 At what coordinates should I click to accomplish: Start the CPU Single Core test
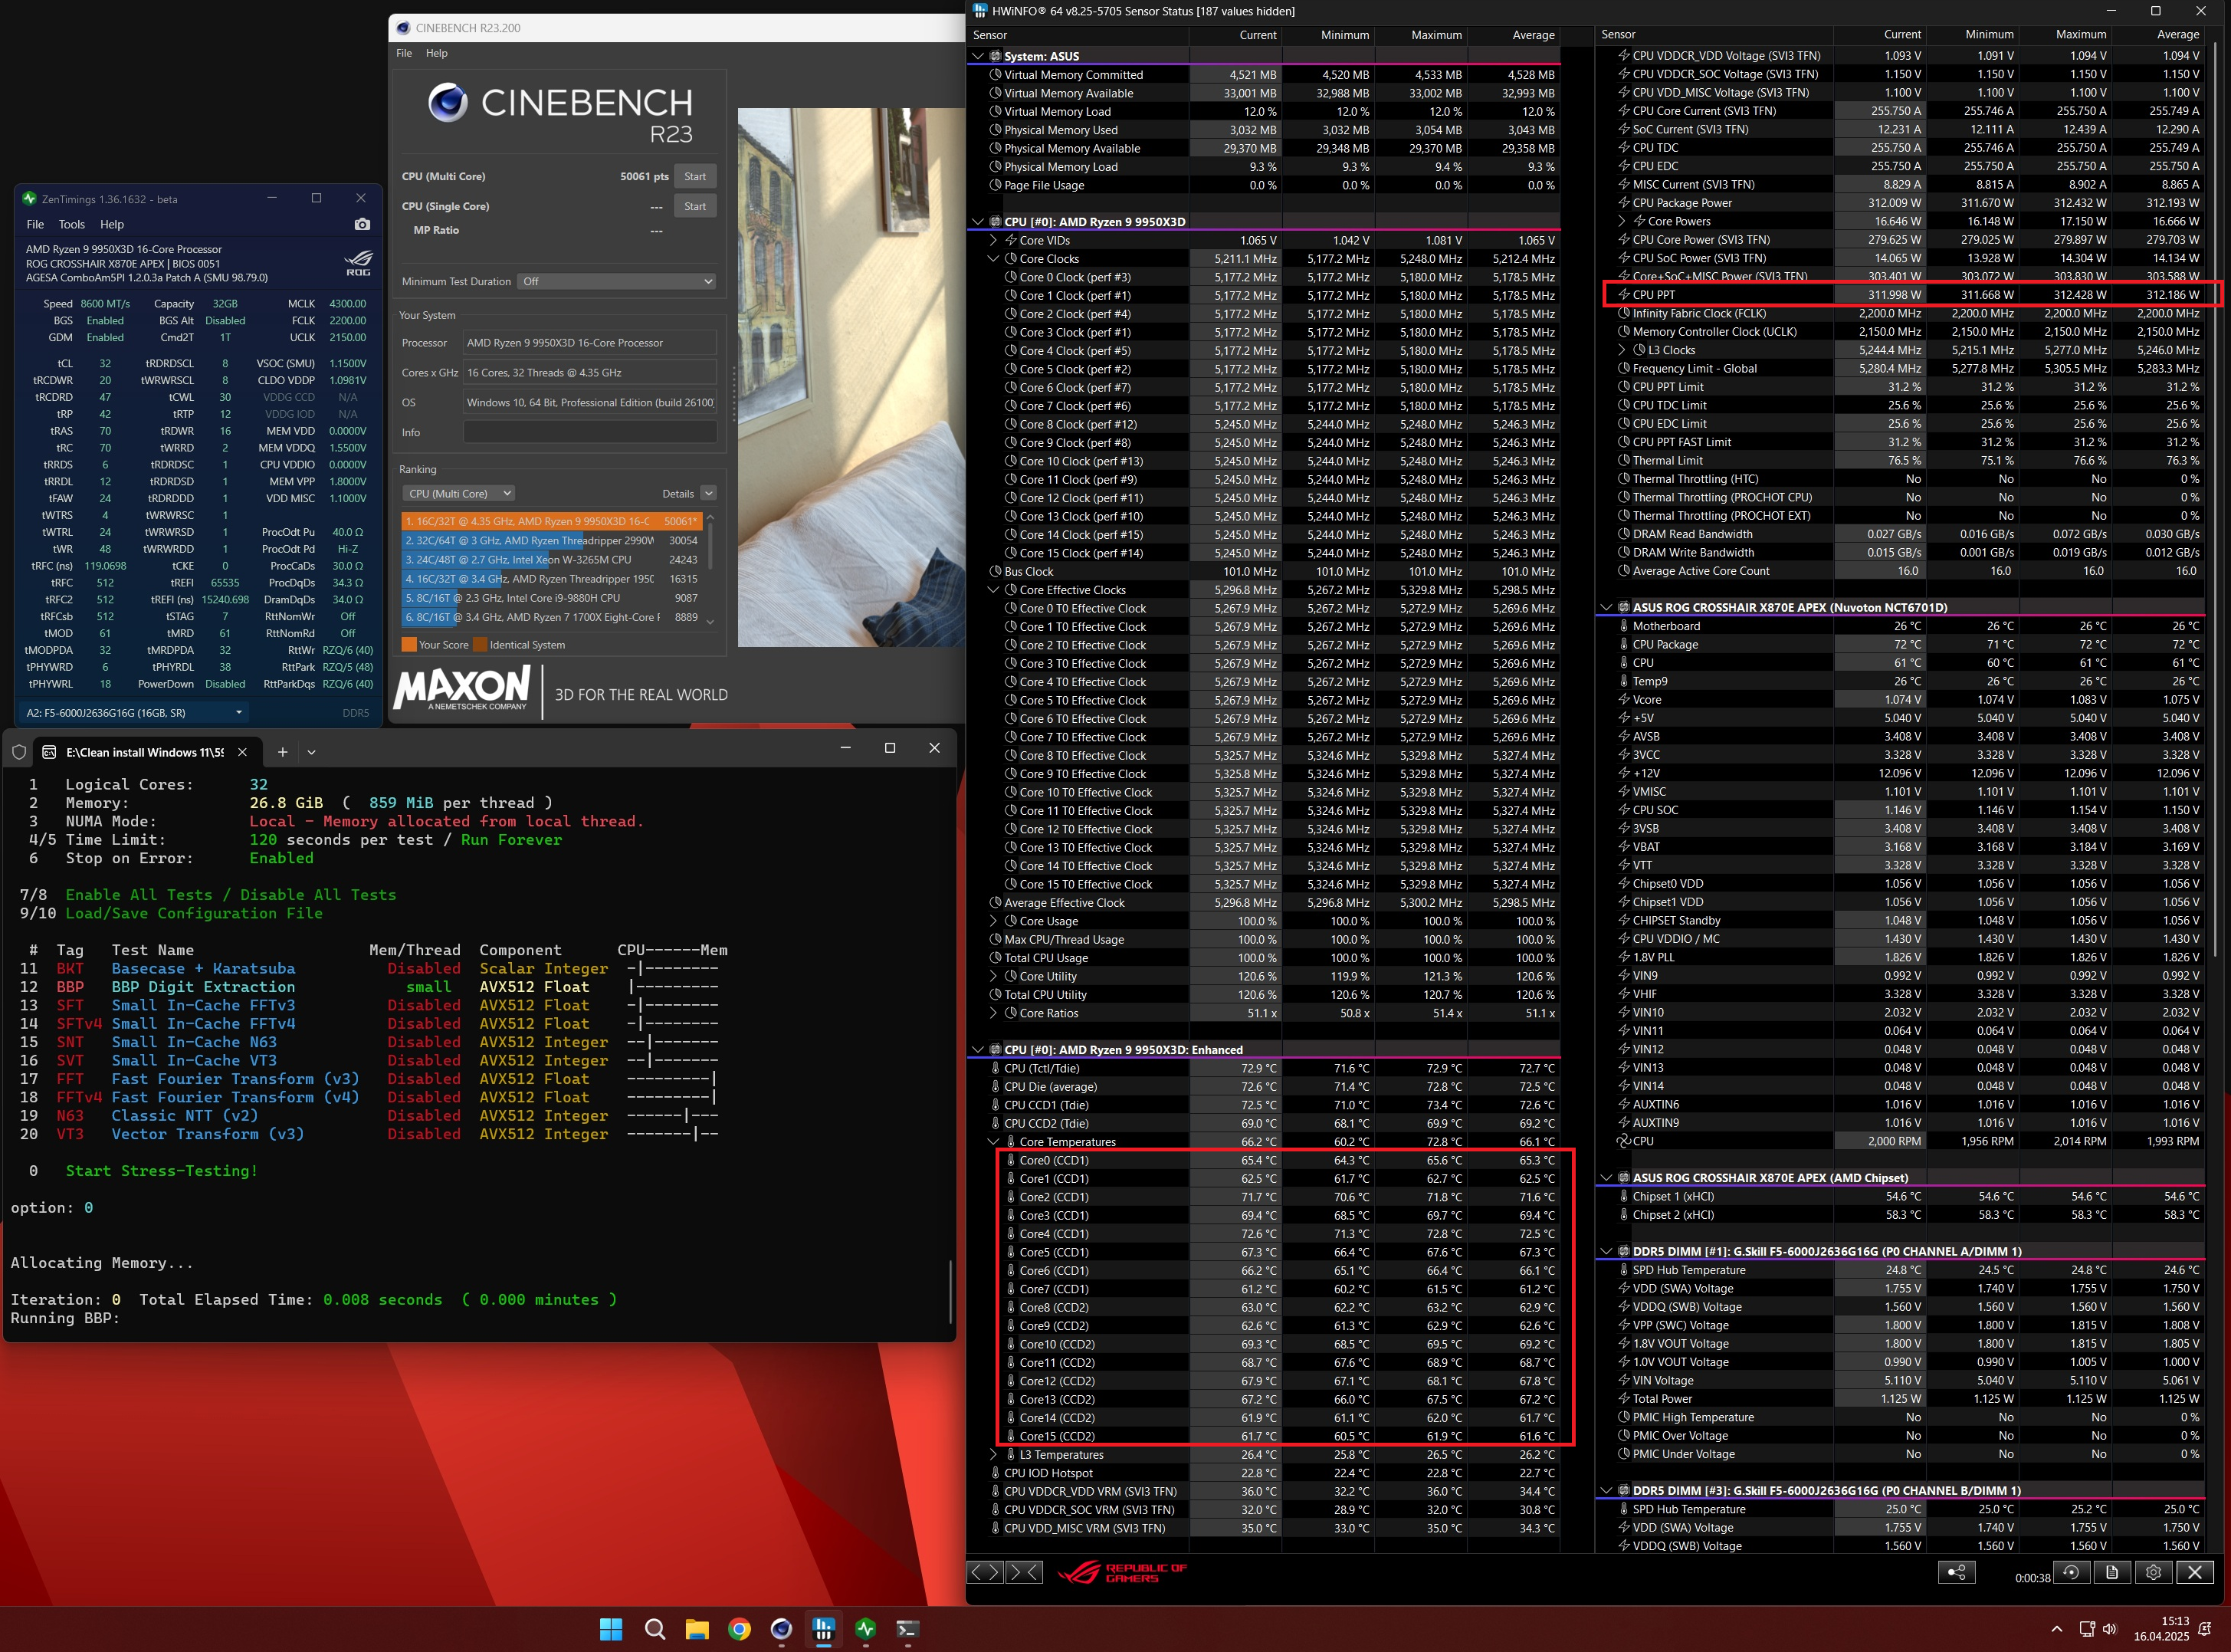point(694,206)
